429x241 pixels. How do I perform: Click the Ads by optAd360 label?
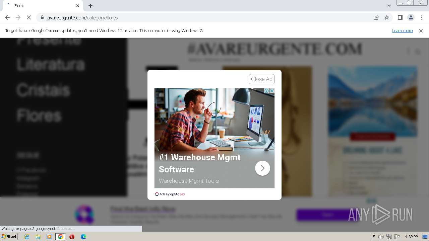pyautogui.click(x=170, y=194)
